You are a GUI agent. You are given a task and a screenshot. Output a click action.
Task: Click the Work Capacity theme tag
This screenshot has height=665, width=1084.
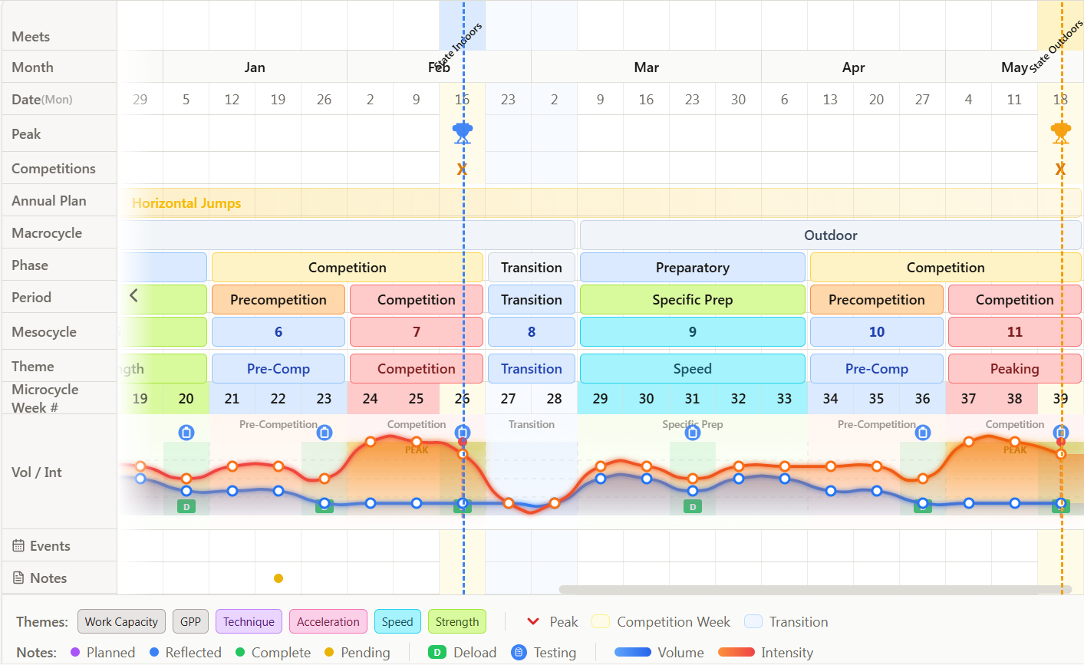click(121, 622)
